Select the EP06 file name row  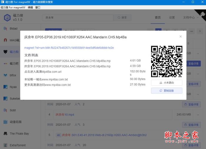click(67, 66)
